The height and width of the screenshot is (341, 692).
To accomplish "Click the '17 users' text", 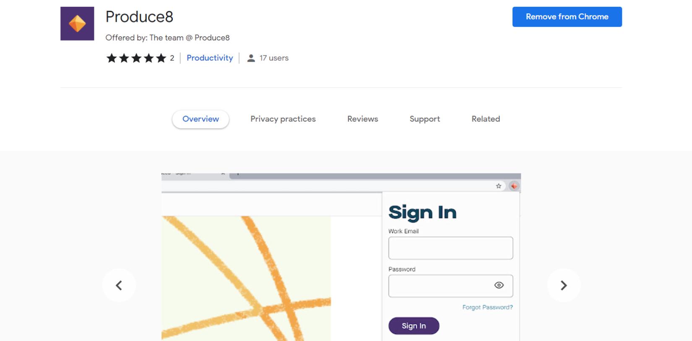I will (x=274, y=58).
